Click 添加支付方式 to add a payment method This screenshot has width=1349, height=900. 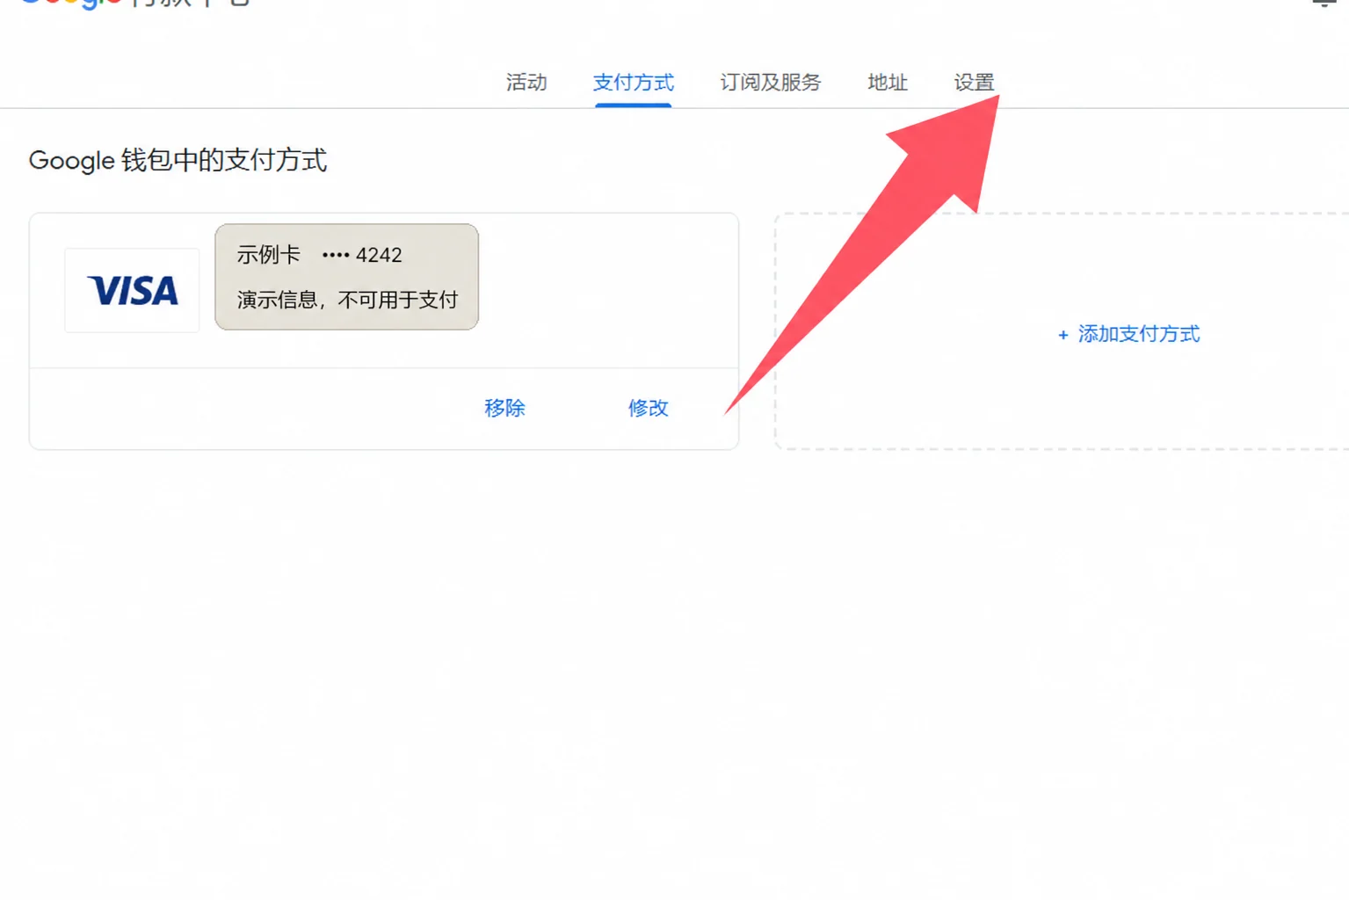(x=1128, y=334)
